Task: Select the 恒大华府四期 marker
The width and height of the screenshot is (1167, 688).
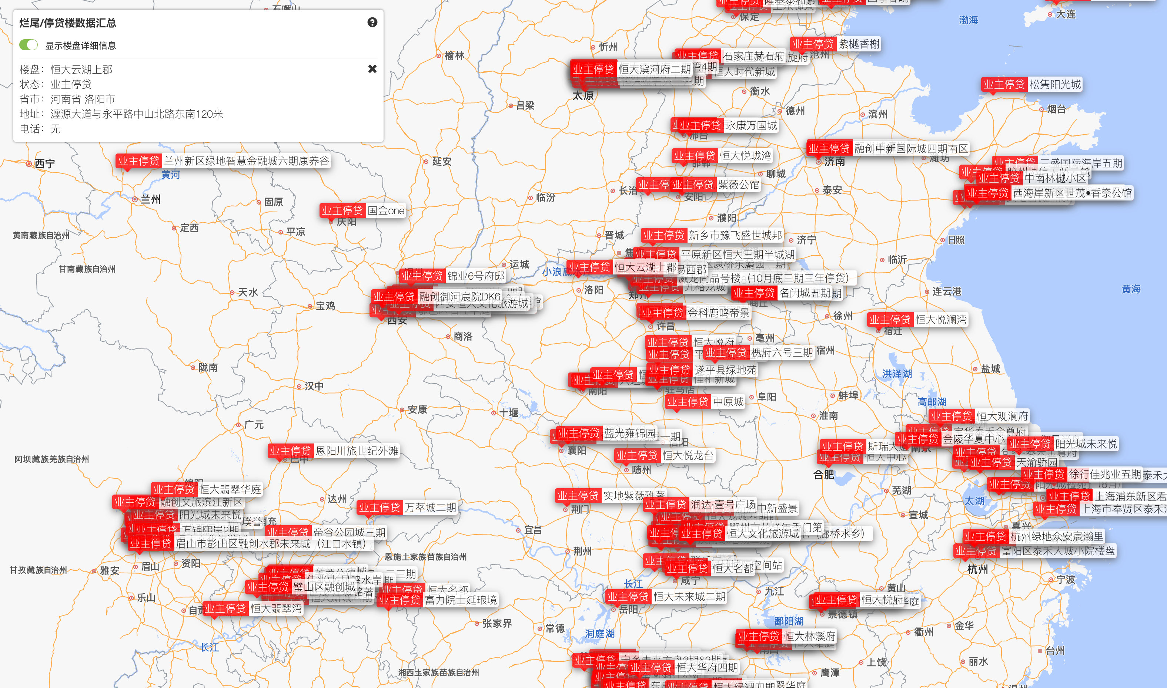Action: [x=684, y=668]
